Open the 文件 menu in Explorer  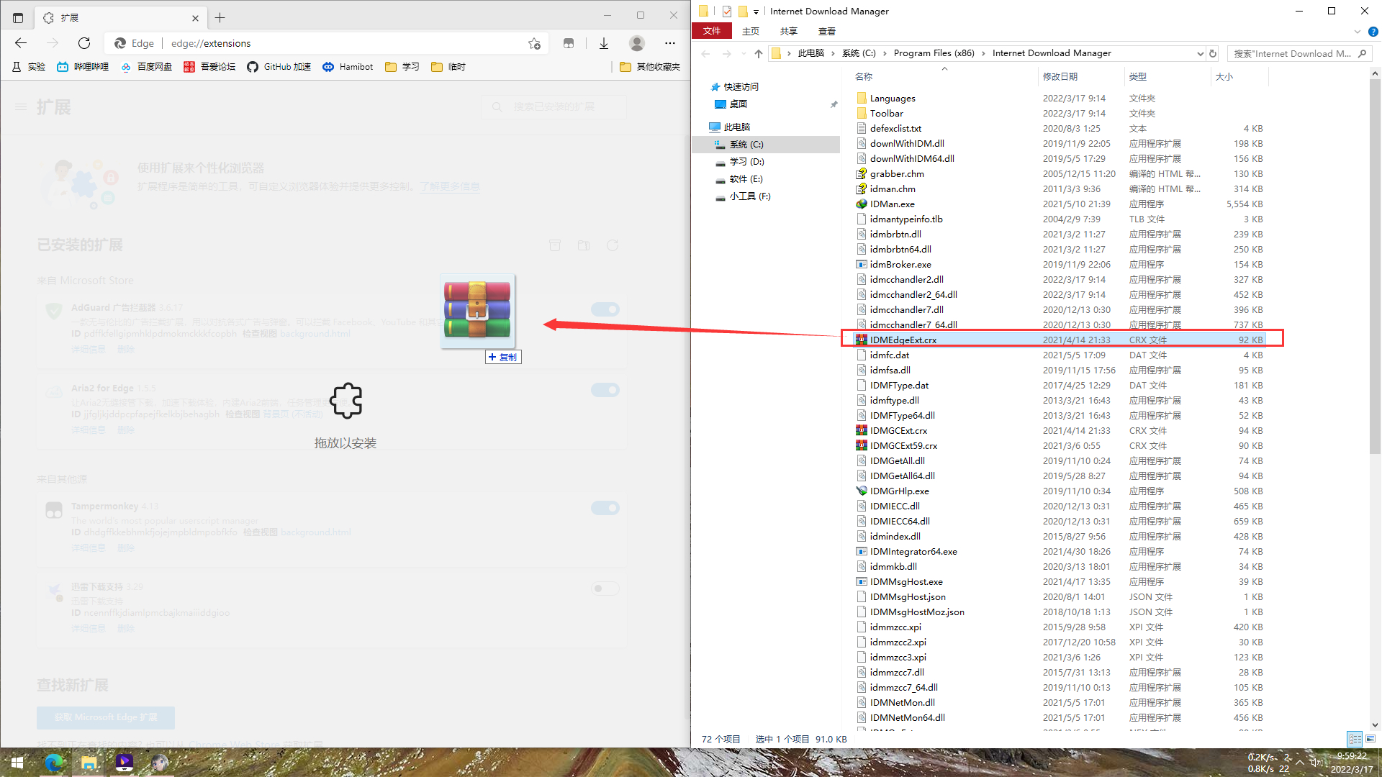click(711, 31)
